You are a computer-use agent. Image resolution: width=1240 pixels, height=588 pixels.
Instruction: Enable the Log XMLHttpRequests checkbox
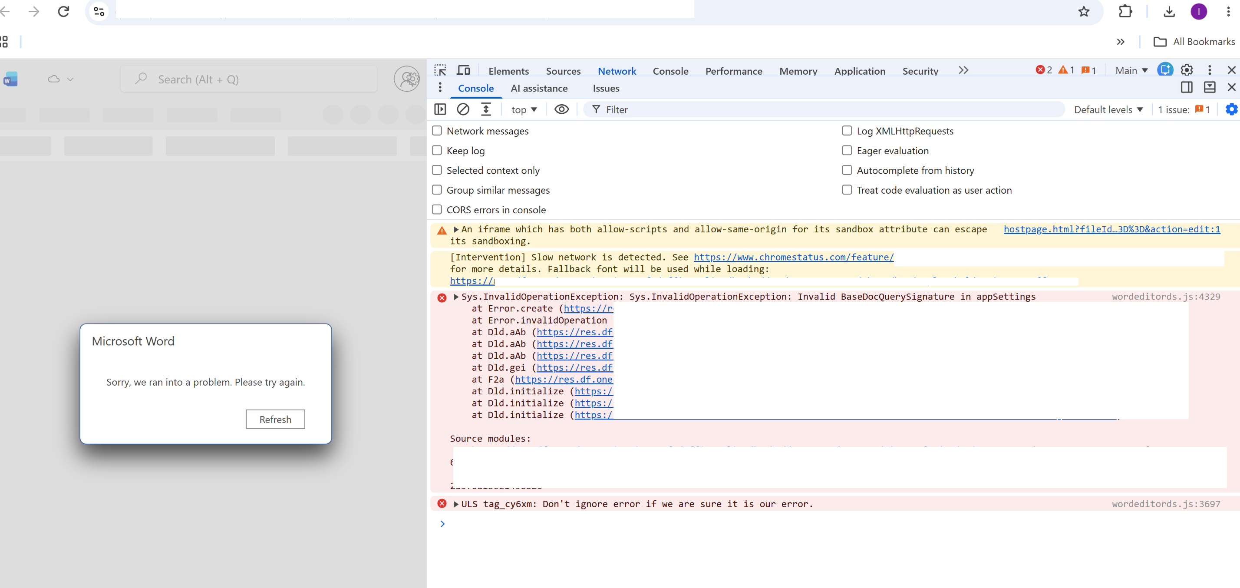coord(847,131)
